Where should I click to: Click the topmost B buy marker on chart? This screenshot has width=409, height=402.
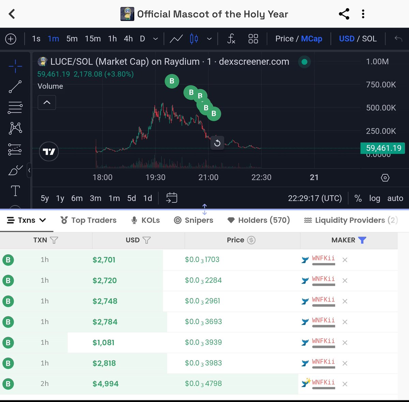tap(172, 81)
